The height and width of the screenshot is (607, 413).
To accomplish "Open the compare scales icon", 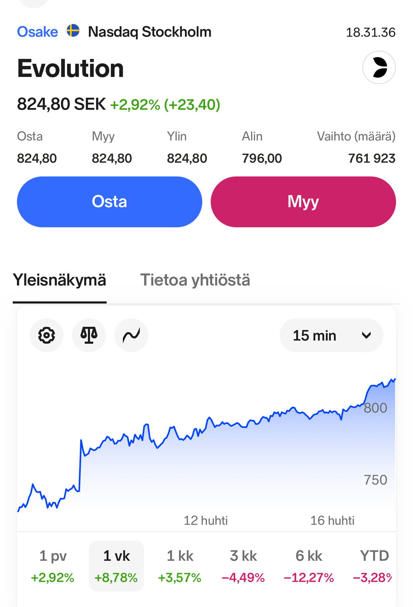I will (x=89, y=335).
